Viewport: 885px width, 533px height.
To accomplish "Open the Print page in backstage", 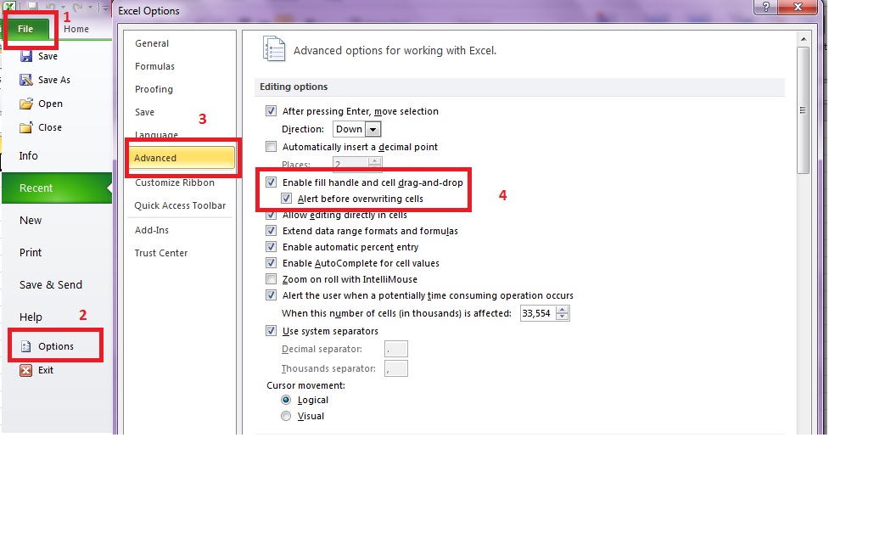I will pyautogui.click(x=31, y=252).
